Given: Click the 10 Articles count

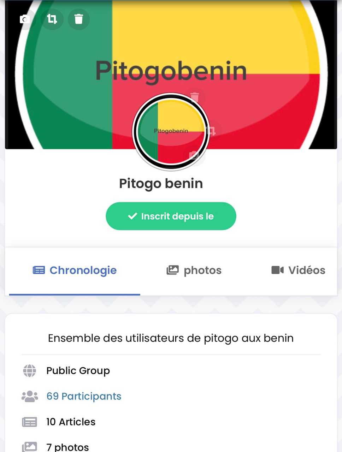Looking at the screenshot, I should tap(71, 422).
